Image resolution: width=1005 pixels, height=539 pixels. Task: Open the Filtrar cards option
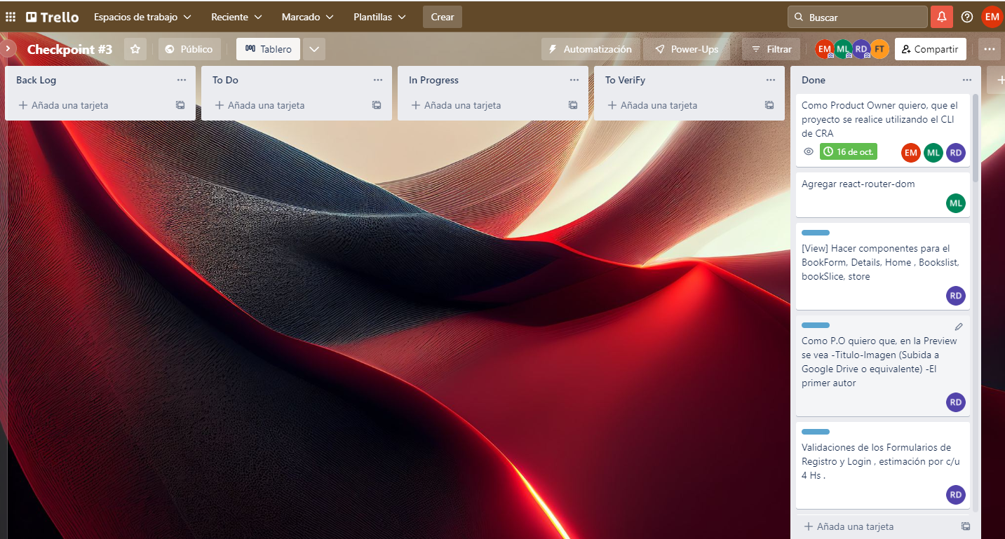[x=771, y=49]
